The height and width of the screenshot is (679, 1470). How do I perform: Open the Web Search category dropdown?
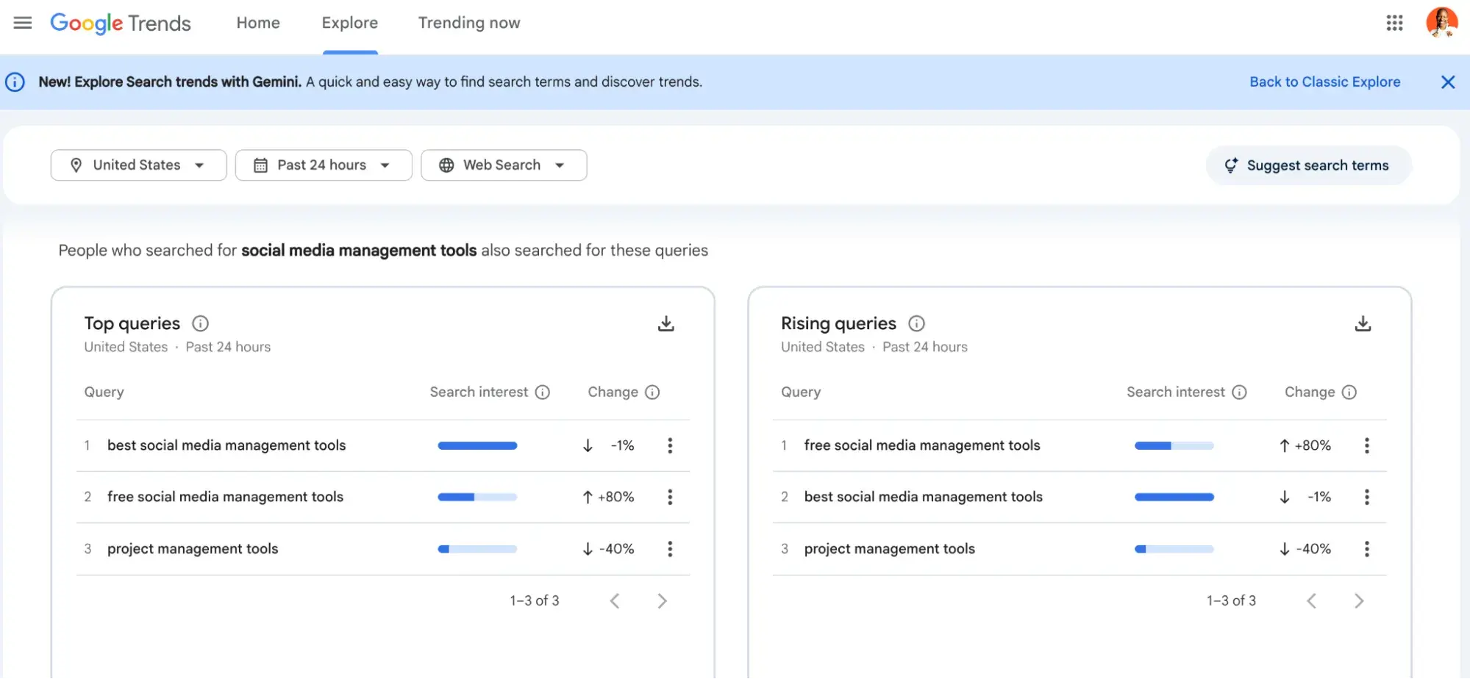(x=503, y=165)
